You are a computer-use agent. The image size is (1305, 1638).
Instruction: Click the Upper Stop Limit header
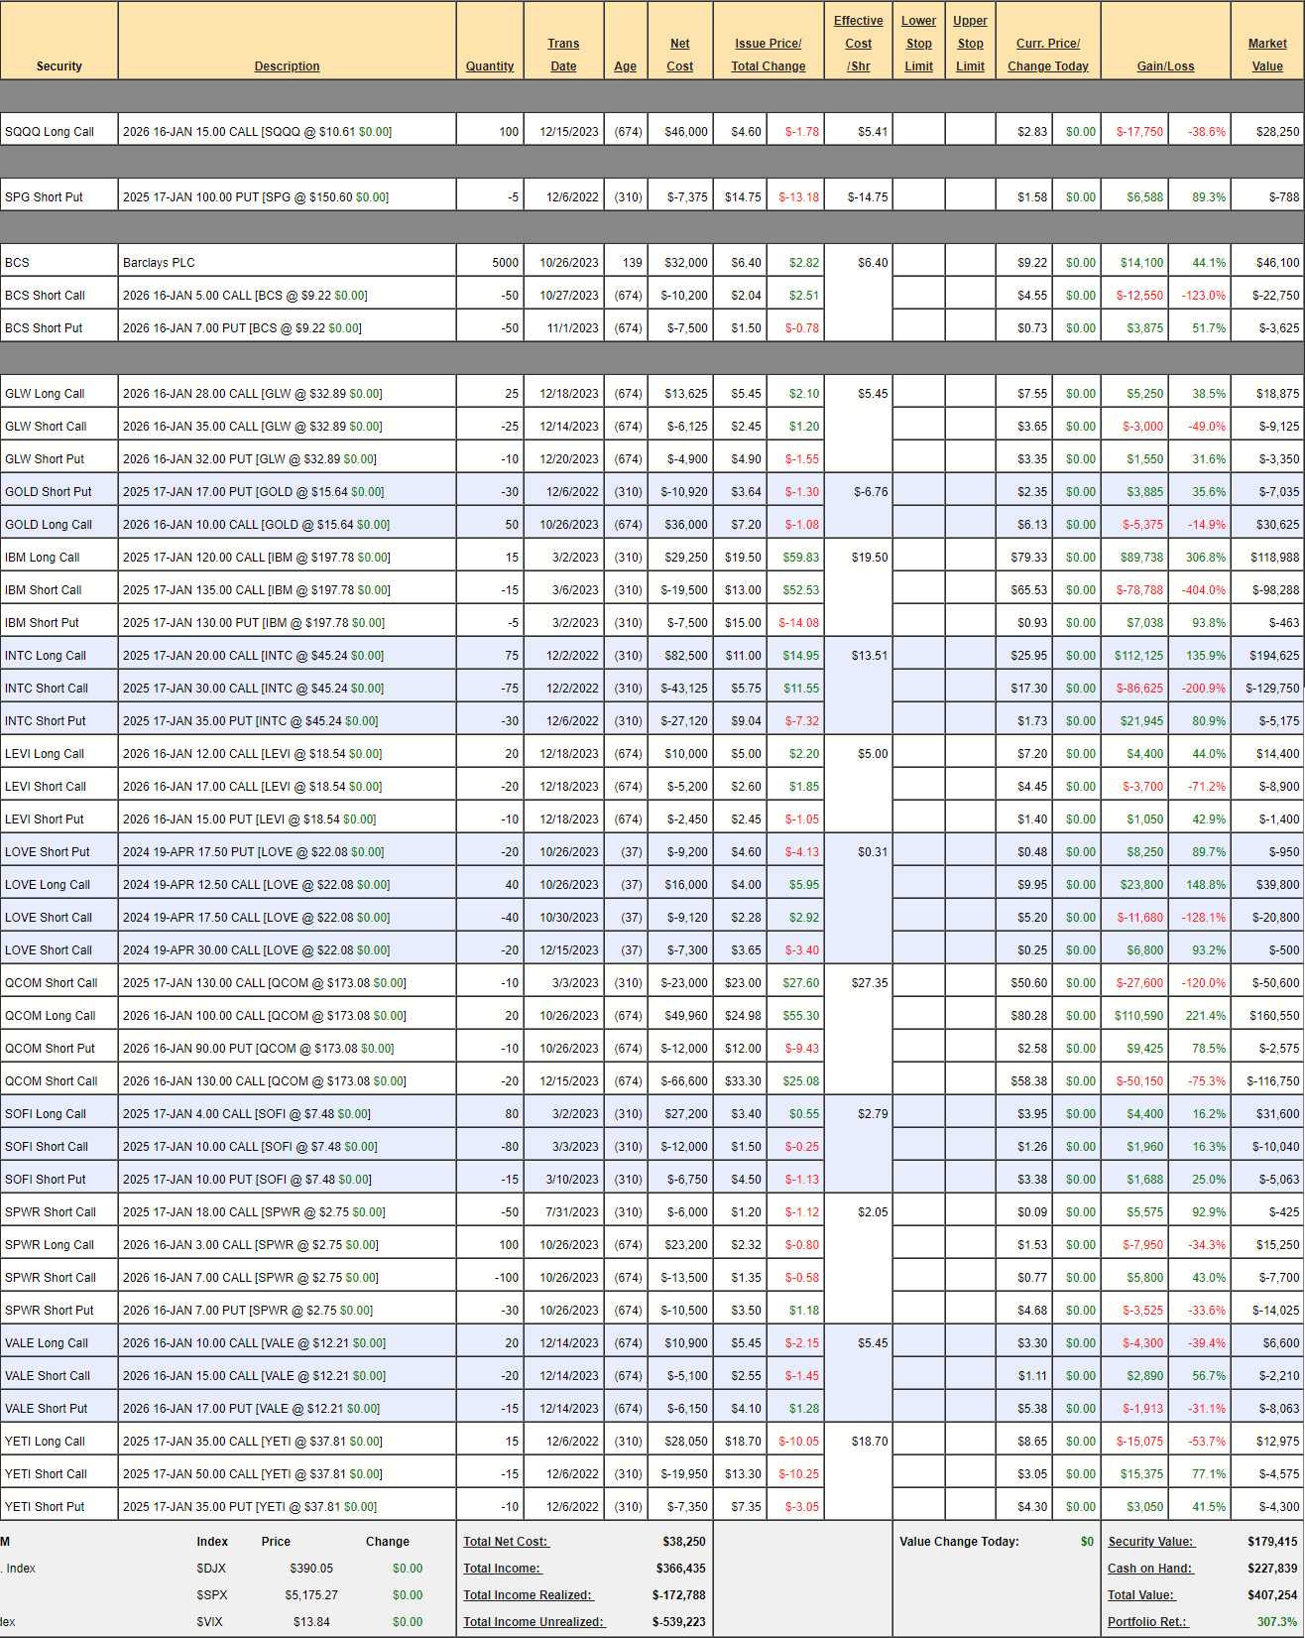tap(970, 44)
